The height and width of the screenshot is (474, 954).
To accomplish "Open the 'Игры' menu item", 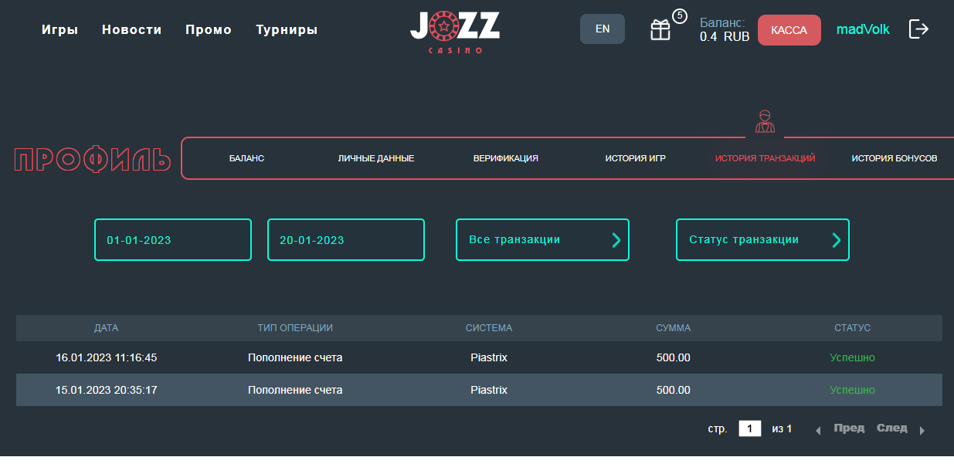I will tap(59, 30).
